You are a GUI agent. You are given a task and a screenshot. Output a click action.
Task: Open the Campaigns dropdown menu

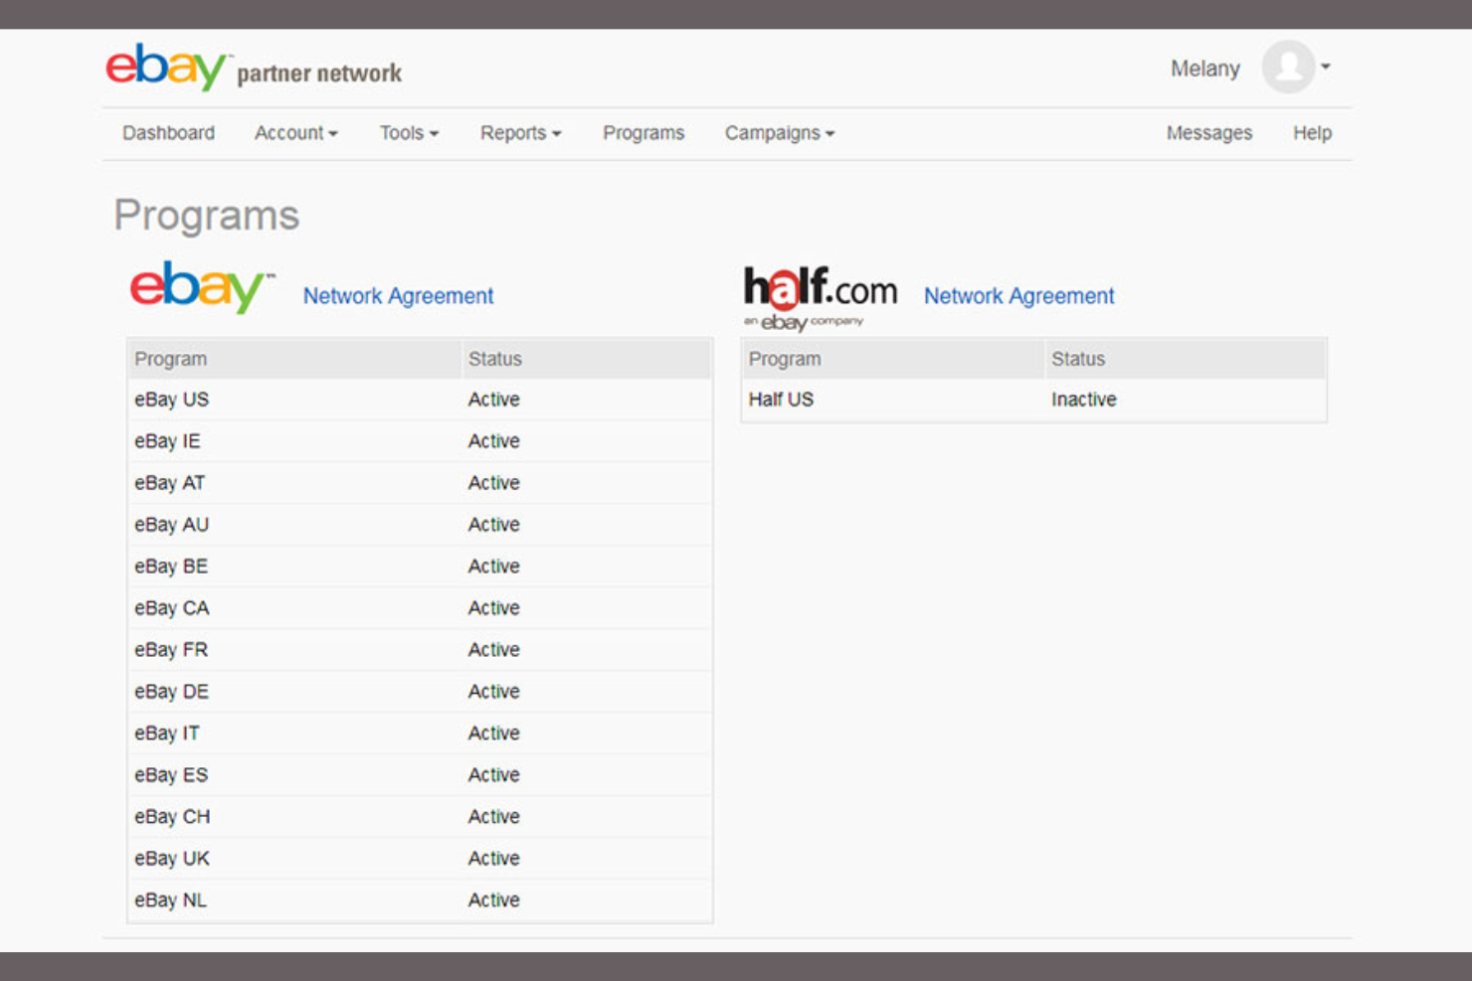780,133
